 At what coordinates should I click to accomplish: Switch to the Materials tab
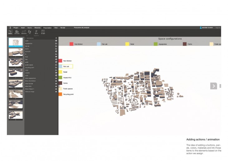[x=37, y=28]
